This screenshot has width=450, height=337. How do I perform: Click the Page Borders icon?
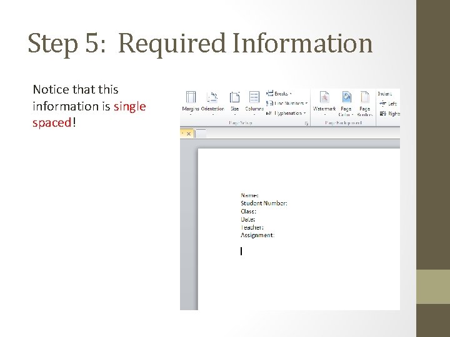pyautogui.click(x=365, y=97)
